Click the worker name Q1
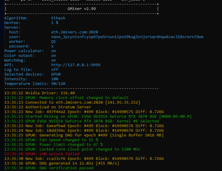Screen dimensions: 222x171 click(x=53, y=42)
